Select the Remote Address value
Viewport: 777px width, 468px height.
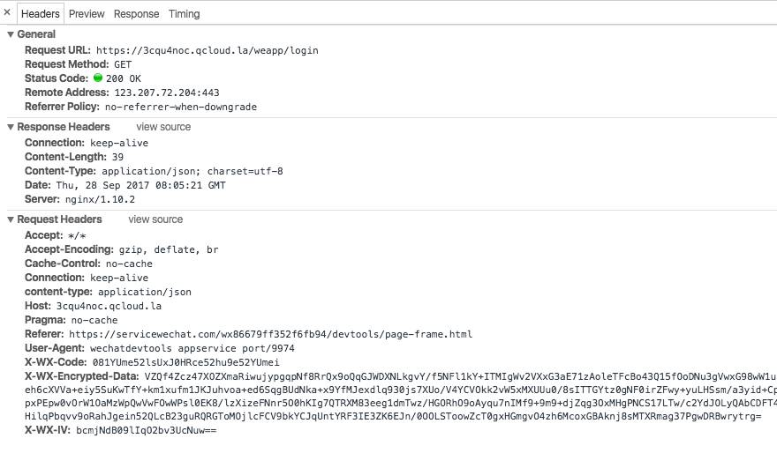point(167,93)
